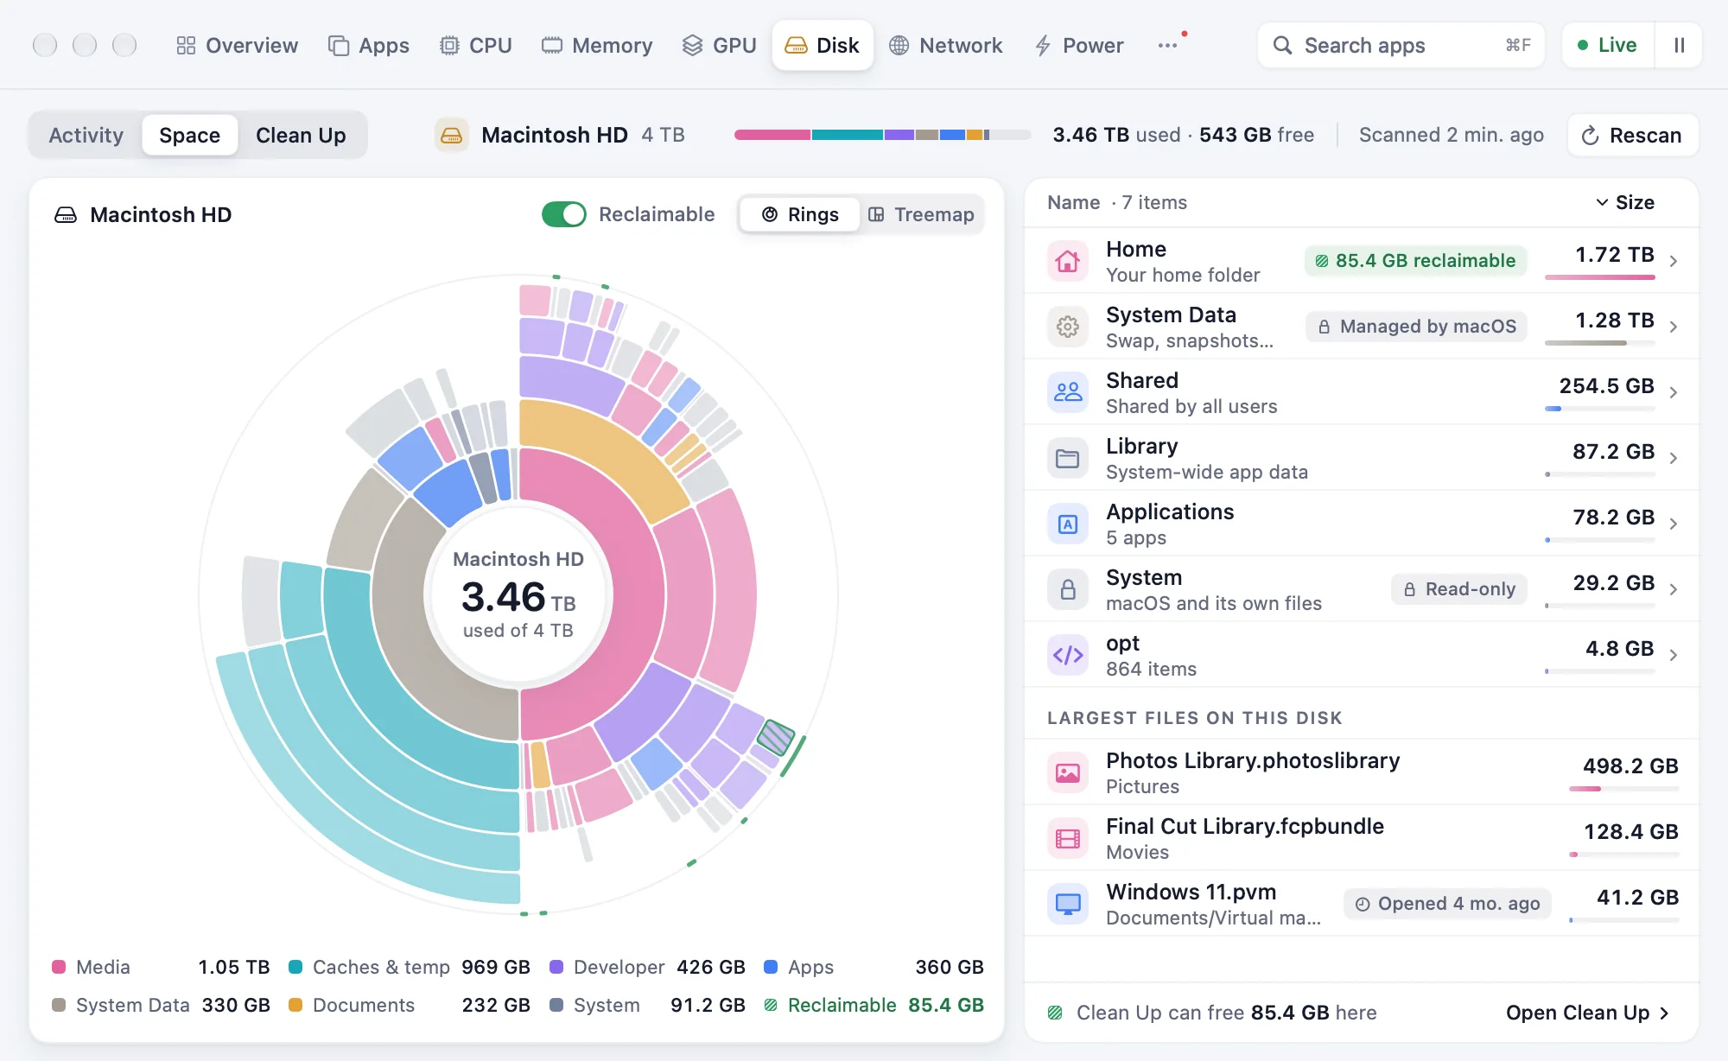1728x1061 pixels.
Task: Open the Overview tab
Action: (237, 45)
